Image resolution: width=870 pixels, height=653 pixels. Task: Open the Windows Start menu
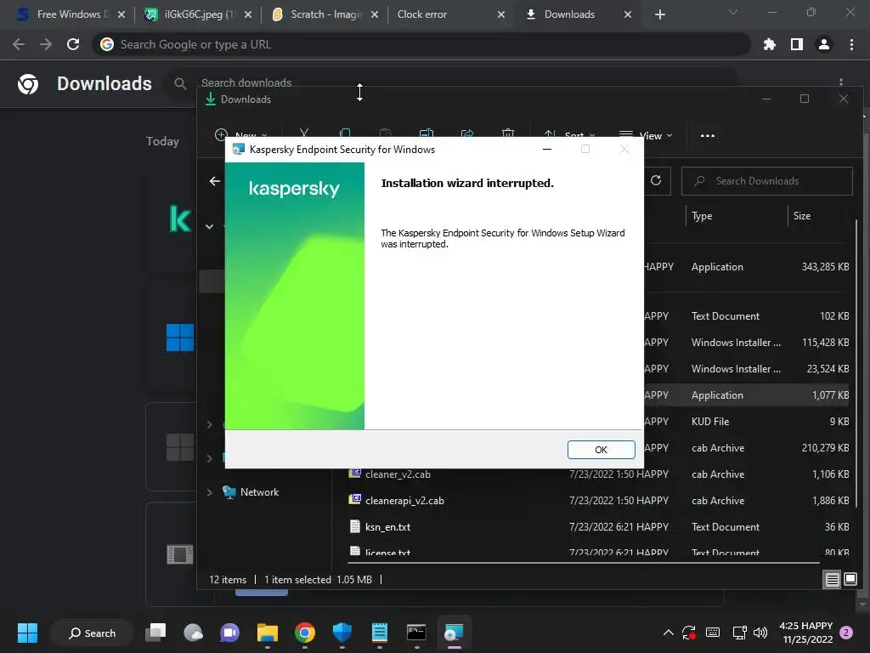27,633
